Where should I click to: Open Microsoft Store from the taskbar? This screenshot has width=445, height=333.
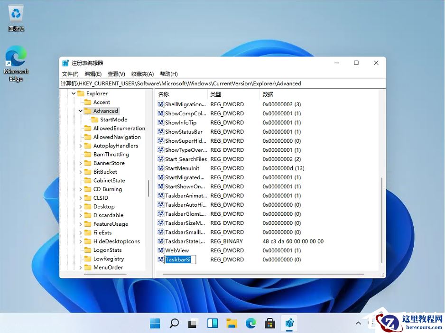270,323
